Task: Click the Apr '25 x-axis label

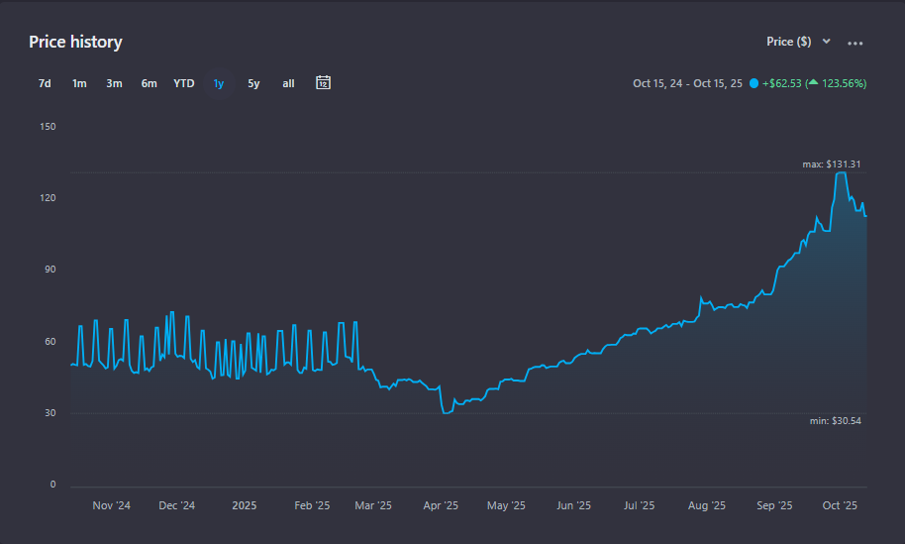Action: [441, 505]
